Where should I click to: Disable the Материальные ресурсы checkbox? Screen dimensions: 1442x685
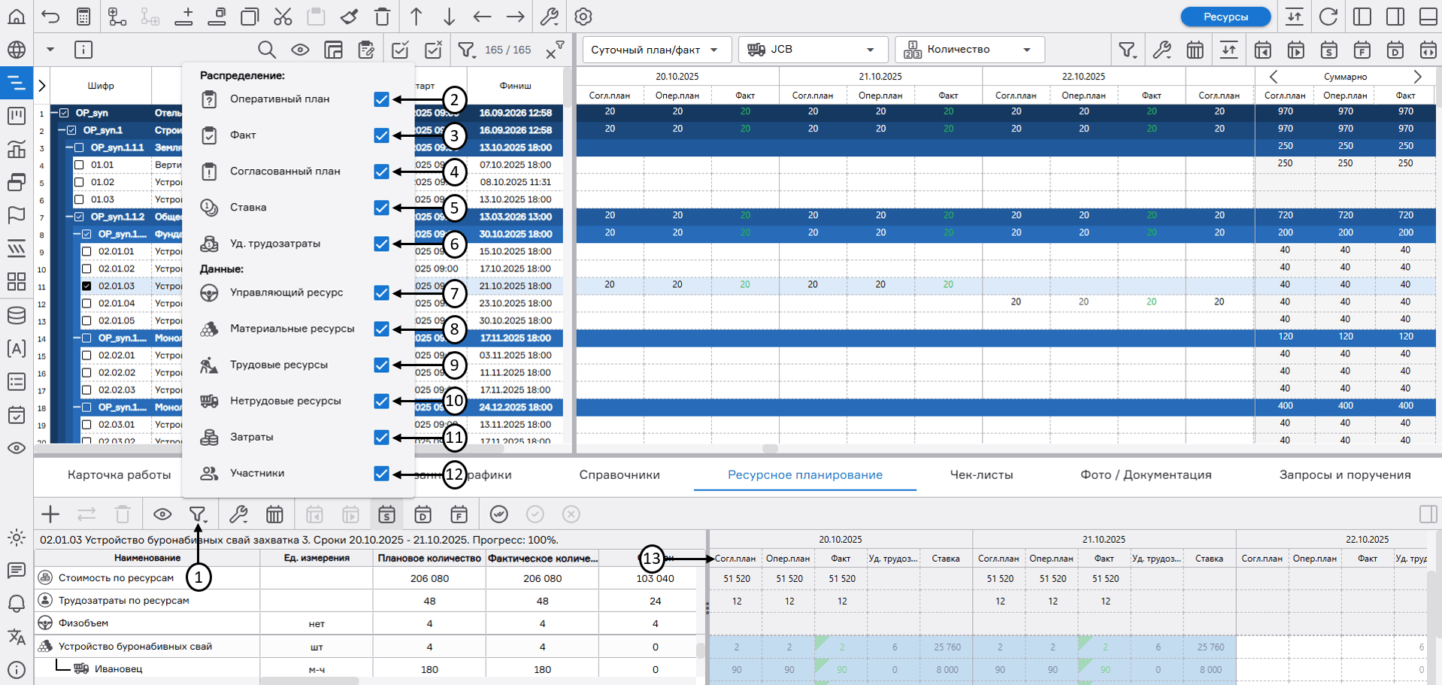click(381, 329)
